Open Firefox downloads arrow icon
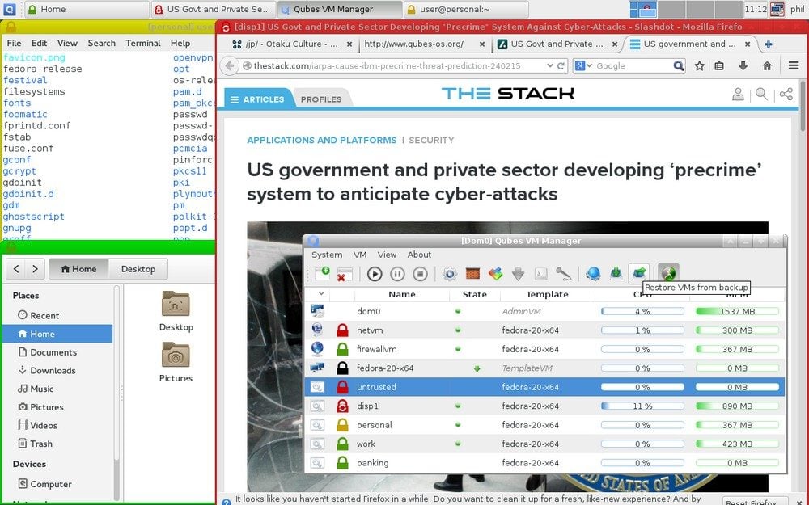Image resolution: width=809 pixels, height=505 pixels. pos(743,66)
